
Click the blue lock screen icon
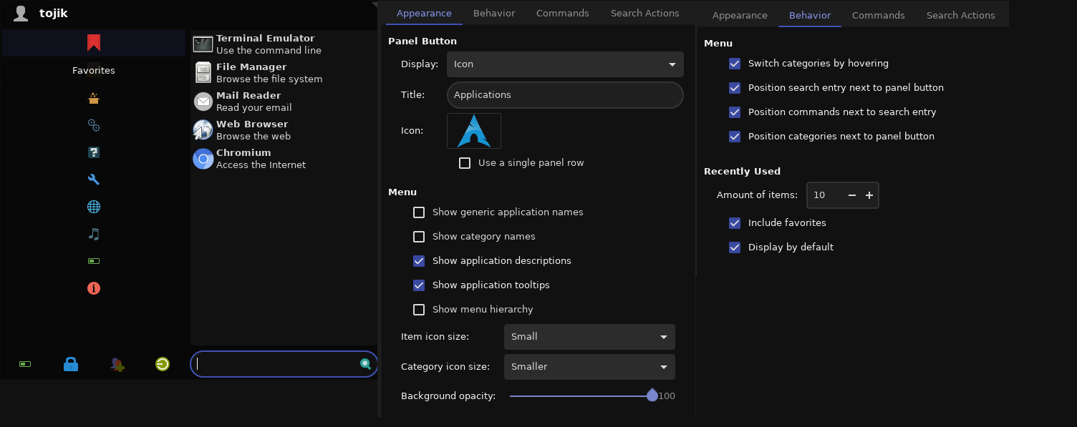click(71, 365)
